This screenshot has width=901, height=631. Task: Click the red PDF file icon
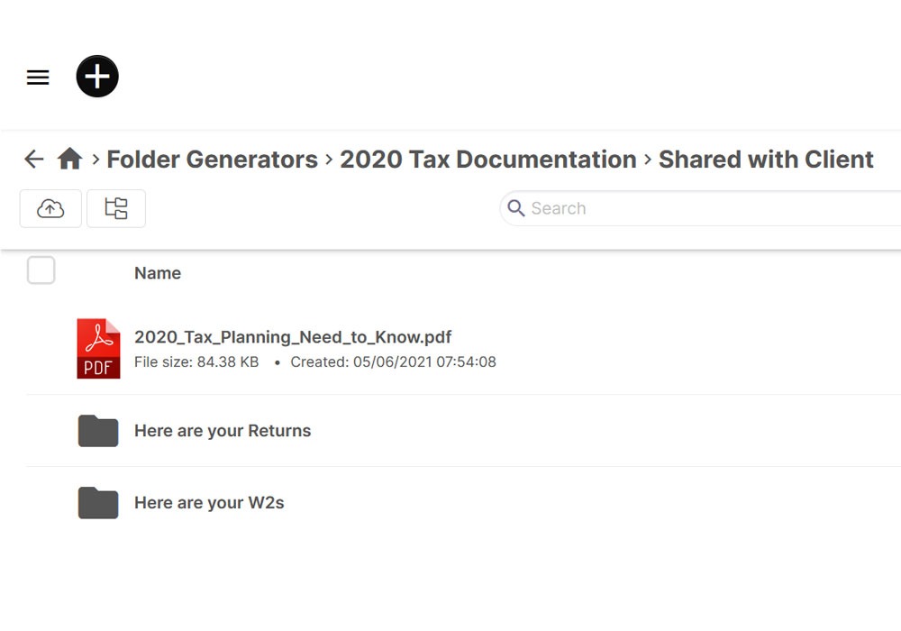click(98, 348)
